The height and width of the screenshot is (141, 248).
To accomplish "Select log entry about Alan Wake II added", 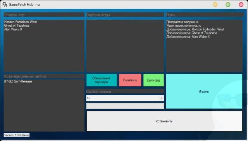I will coord(188,37).
